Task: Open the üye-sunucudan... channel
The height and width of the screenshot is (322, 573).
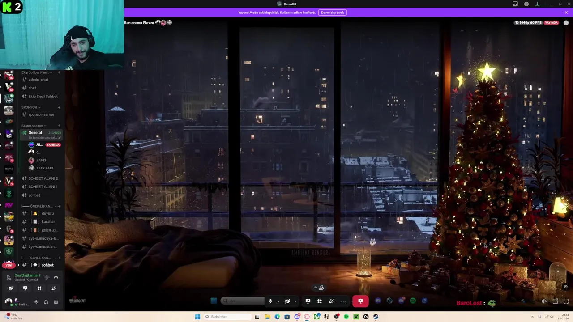Action: click(x=40, y=247)
